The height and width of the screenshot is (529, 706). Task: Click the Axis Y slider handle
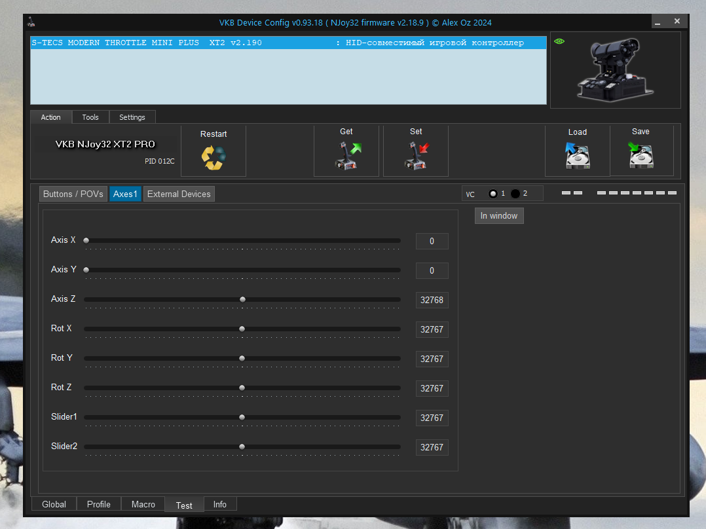coord(86,270)
